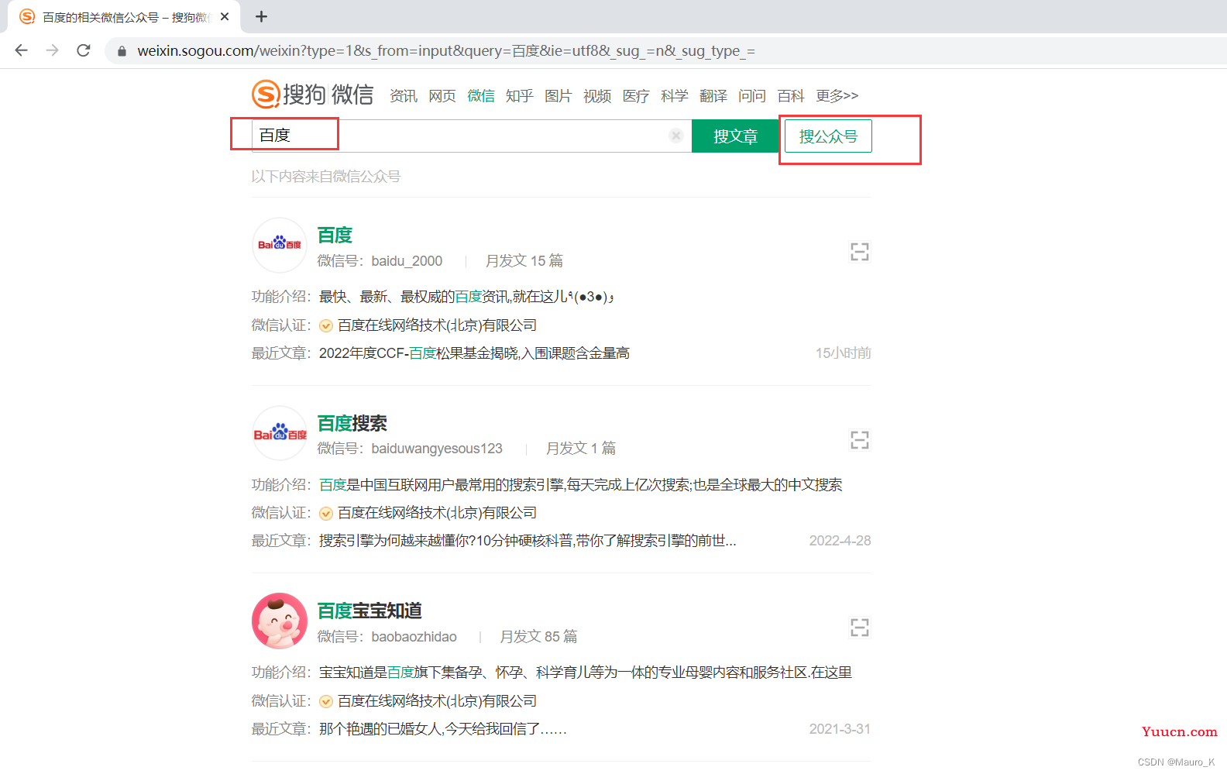Switch to 科学 search category
This screenshot has width=1227, height=774.
(675, 95)
